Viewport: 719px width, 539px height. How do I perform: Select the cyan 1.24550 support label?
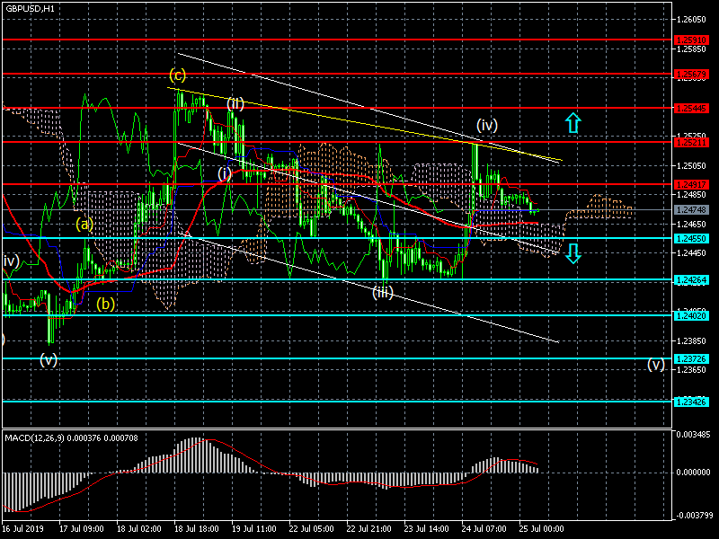(691, 238)
